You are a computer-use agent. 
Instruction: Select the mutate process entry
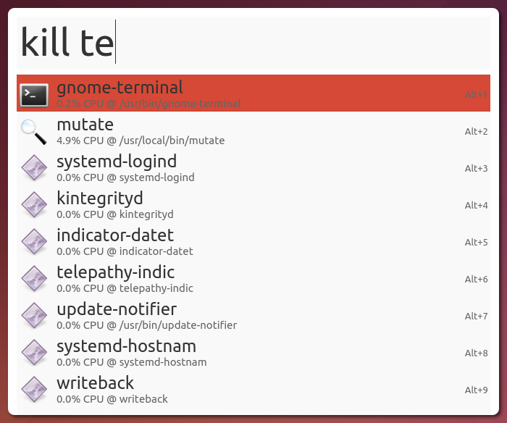point(253,130)
